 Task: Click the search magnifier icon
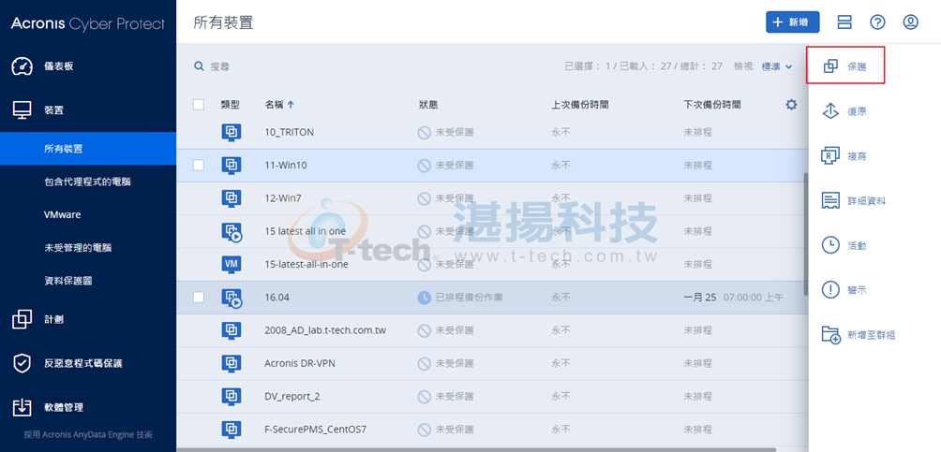pos(200,66)
